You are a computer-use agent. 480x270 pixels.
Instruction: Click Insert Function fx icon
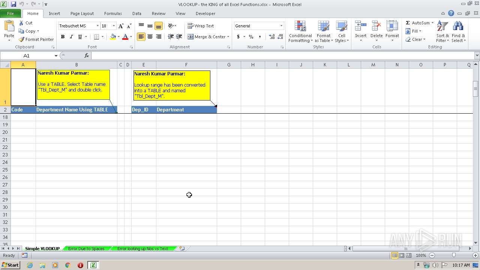87,55
